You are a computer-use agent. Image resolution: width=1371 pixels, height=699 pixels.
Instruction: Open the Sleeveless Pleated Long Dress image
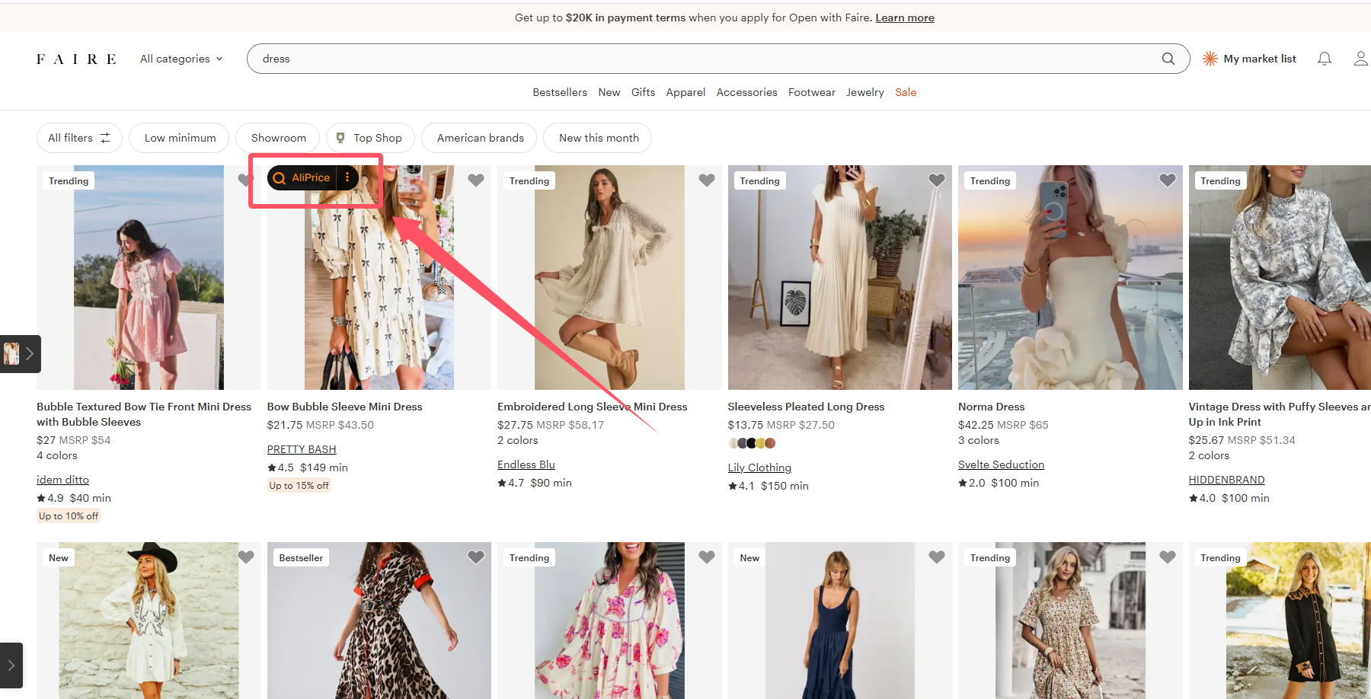839,278
